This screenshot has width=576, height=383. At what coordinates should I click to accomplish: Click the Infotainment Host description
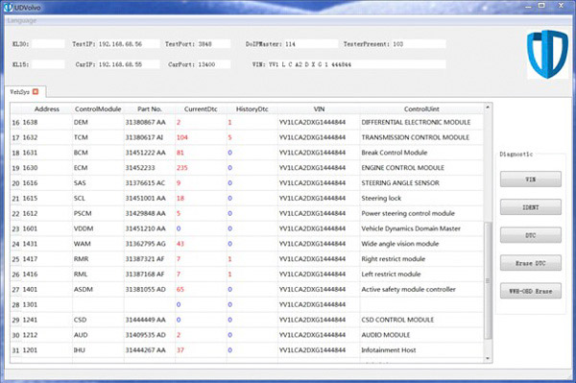[389, 350]
